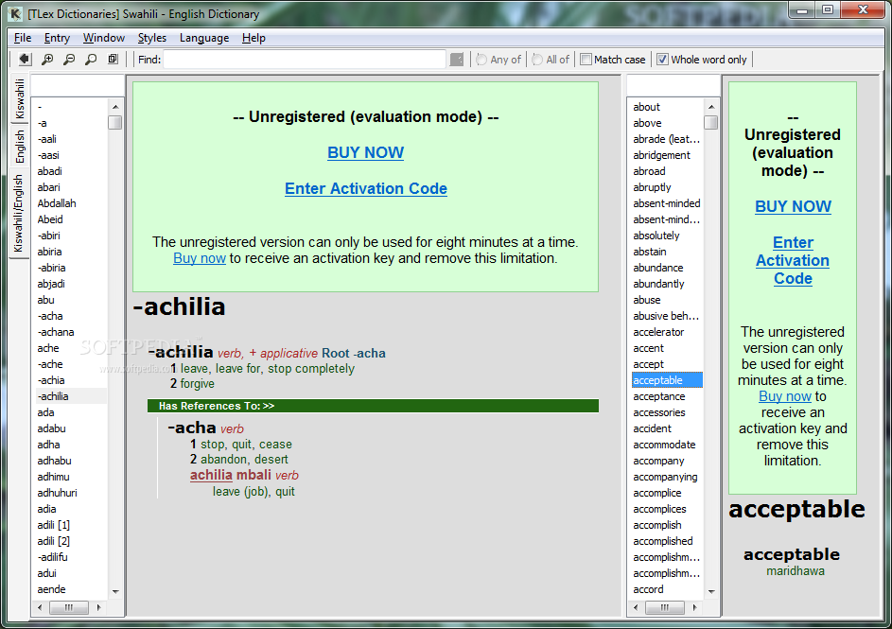Click the Reset Zoom magnifier icon
This screenshot has height=629, width=892.
[91, 60]
